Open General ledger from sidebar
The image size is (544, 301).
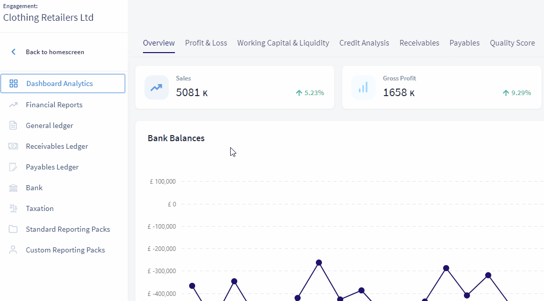(50, 125)
